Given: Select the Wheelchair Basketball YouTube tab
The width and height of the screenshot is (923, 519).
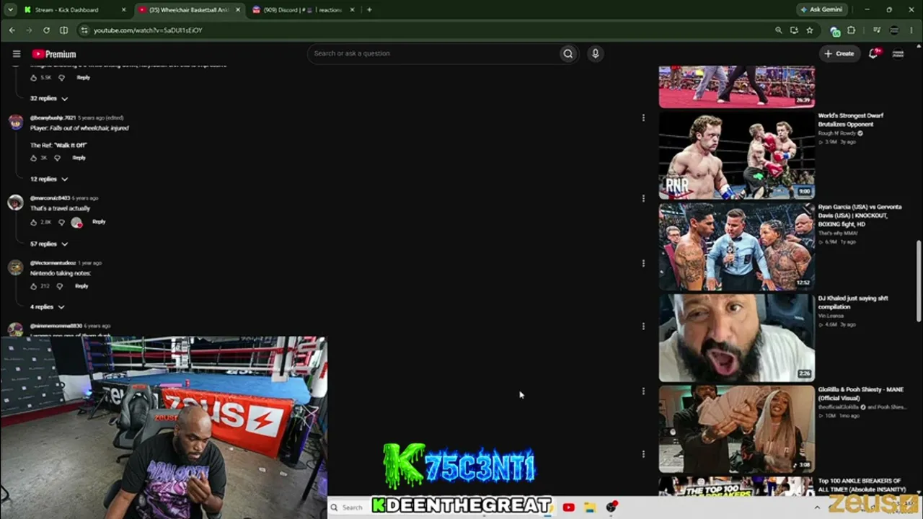Looking at the screenshot, I should coord(189,10).
